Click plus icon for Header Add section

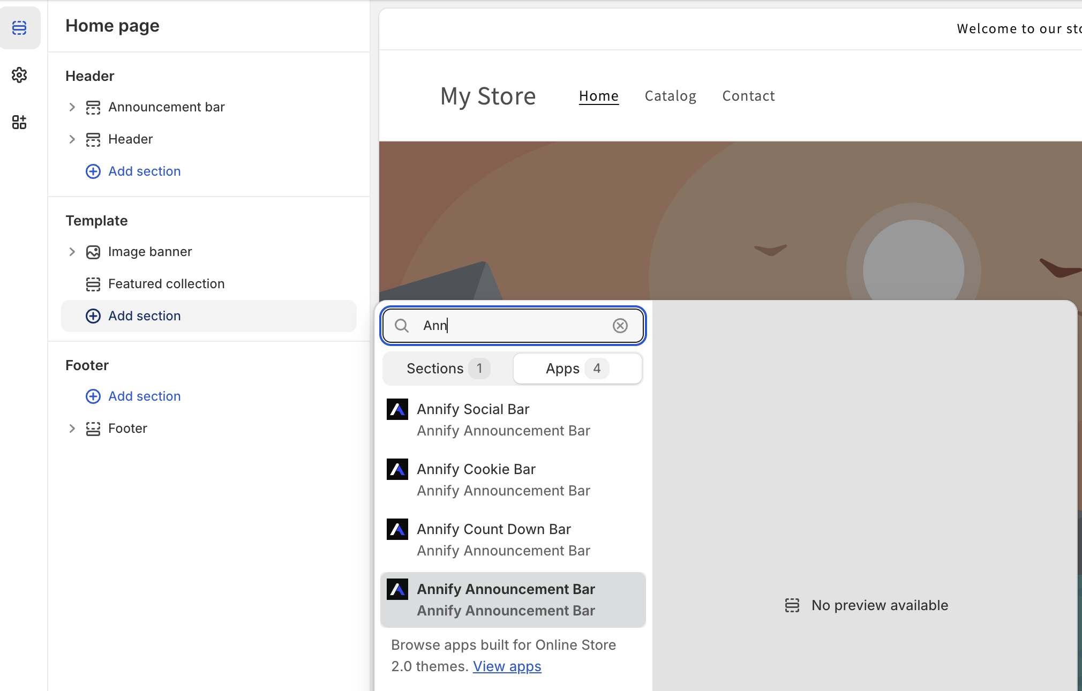93,171
